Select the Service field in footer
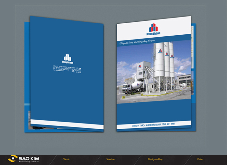 [x=111, y=159]
